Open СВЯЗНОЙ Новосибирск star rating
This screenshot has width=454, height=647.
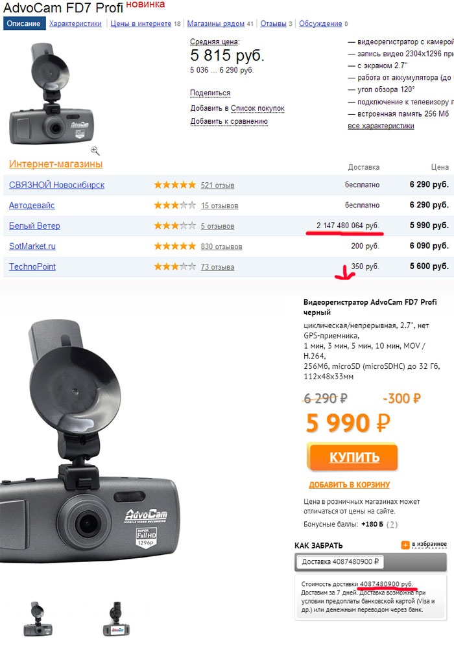tap(174, 185)
